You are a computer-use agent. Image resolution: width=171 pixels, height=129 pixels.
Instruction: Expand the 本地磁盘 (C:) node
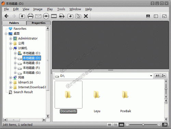(x=15, y=53)
